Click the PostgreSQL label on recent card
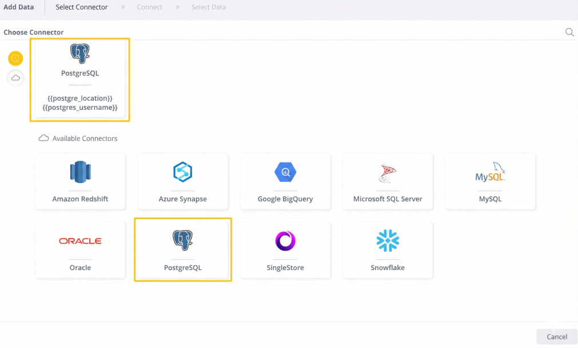This screenshot has height=348, width=578. 80,73
